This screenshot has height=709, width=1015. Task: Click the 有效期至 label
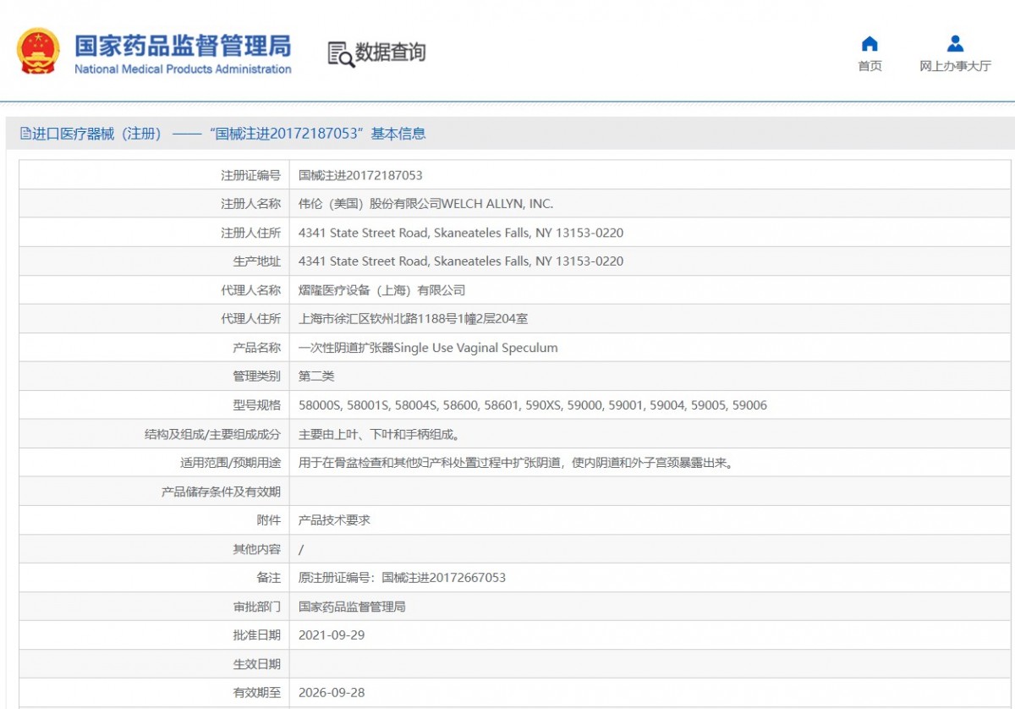(x=256, y=692)
